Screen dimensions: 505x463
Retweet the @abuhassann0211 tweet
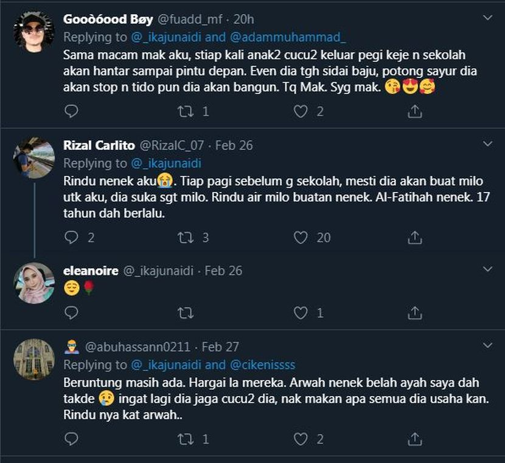(x=185, y=439)
